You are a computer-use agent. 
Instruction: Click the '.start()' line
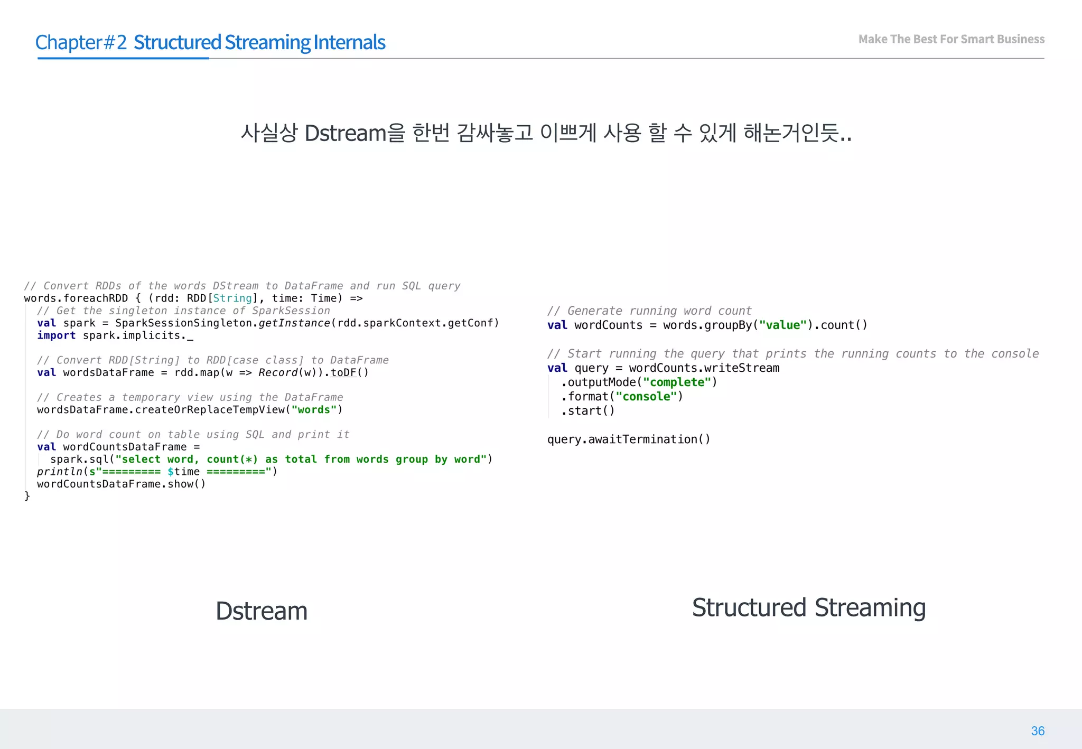point(588,410)
